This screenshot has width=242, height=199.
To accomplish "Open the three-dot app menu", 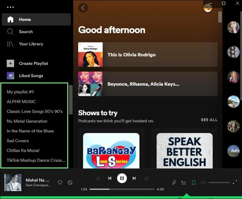I will 10,7.
